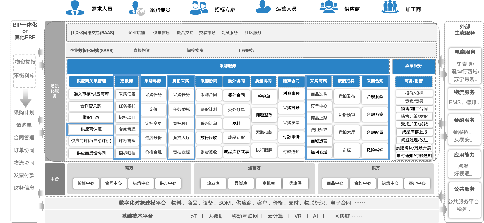Click the large gray down arrow below 平衡利库

click(25, 99)
